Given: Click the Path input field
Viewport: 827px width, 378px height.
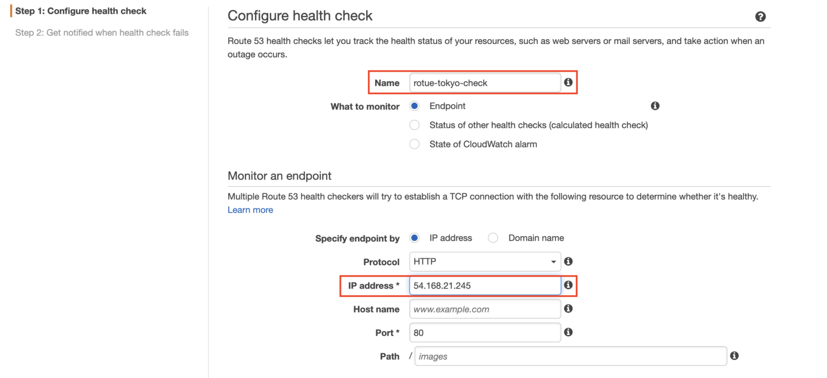Looking at the screenshot, I should 571,356.
